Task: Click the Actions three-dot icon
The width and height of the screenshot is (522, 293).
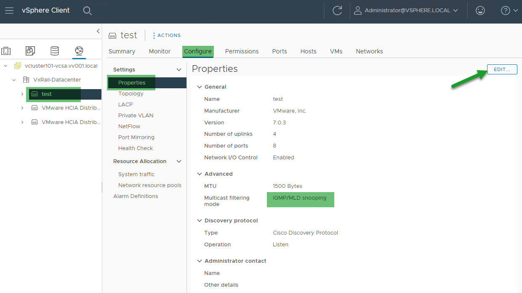Action: click(154, 35)
